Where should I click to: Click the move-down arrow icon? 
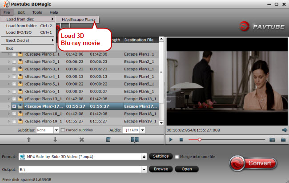[x=55, y=140]
